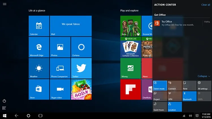Click Clear all in Action Center
This screenshot has height=119, width=212.
(206, 5)
